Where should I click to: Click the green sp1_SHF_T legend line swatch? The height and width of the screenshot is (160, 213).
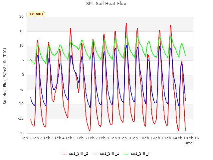[126, 154]
